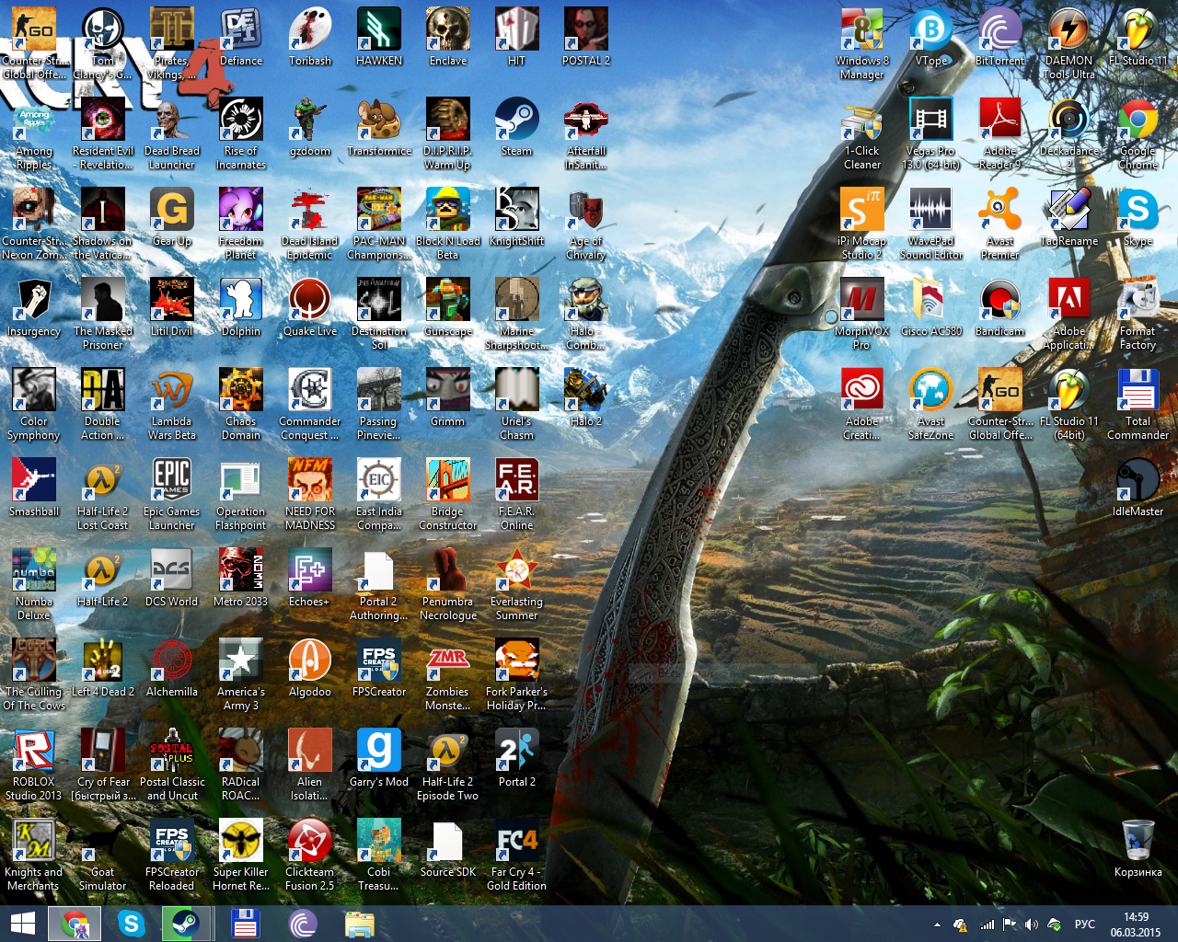Select the Defiance desktop icon
Viewport: 1178px width, 942px height.
(241, 37)
